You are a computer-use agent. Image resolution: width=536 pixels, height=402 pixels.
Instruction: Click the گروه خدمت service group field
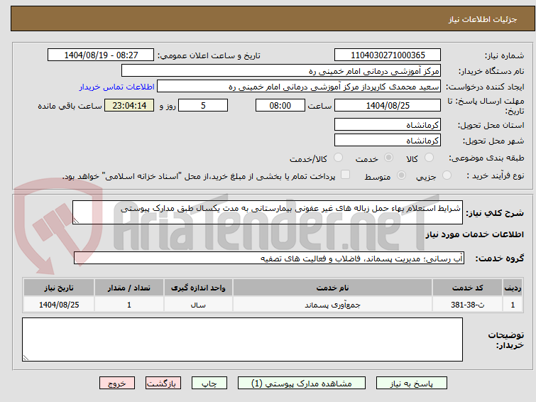point(269,258)
